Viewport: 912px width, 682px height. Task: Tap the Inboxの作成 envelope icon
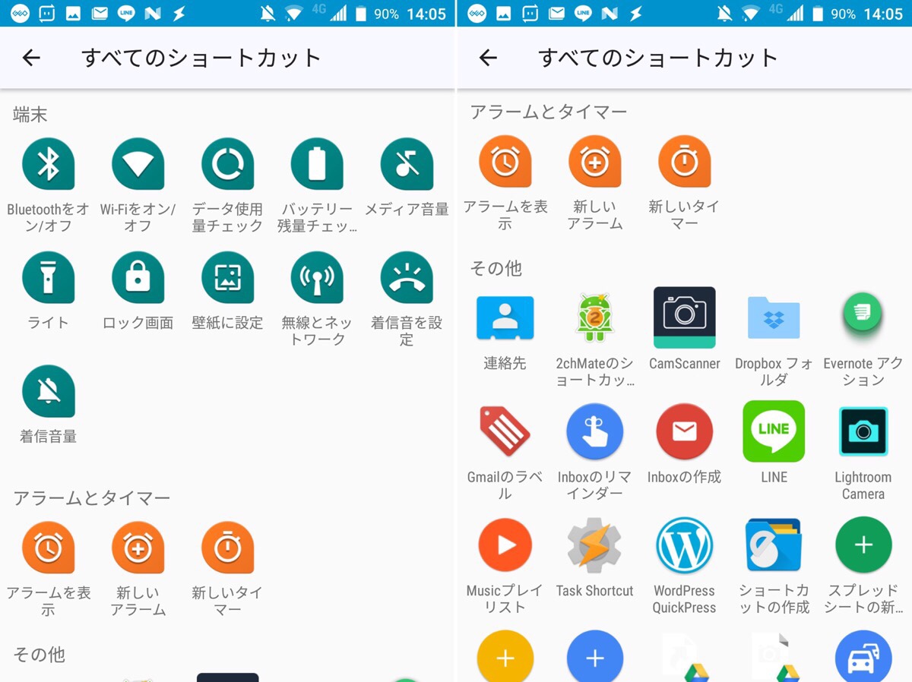tap(685, 431)
